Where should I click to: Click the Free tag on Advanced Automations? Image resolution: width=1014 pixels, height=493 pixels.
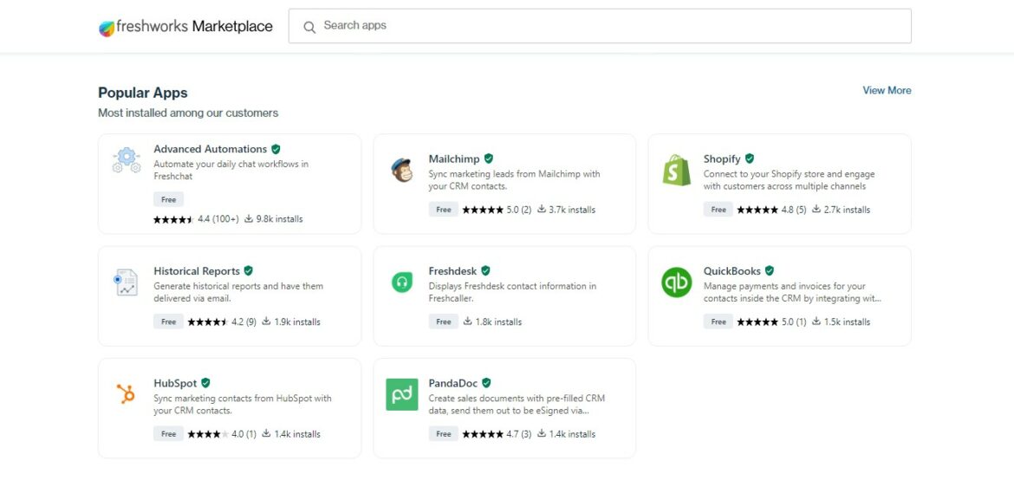pyautogui.click(x=168, y=199)
